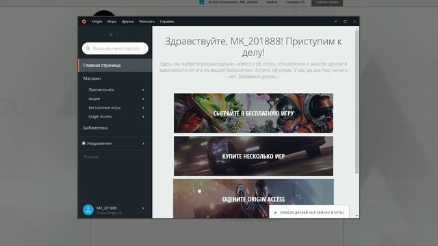
Task: Open the Друзья menu
Action: pos(128,21)
